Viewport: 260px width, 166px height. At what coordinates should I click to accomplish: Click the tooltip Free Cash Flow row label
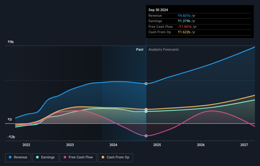tap(161, 27)
